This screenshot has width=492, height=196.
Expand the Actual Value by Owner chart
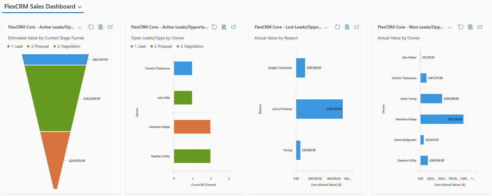(x=480, y=27)
